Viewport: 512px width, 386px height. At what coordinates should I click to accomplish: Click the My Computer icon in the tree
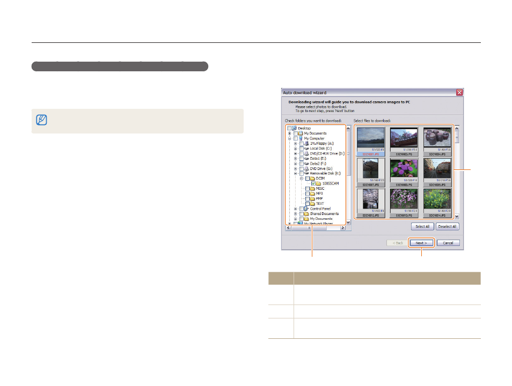click(x=301, y=138)
